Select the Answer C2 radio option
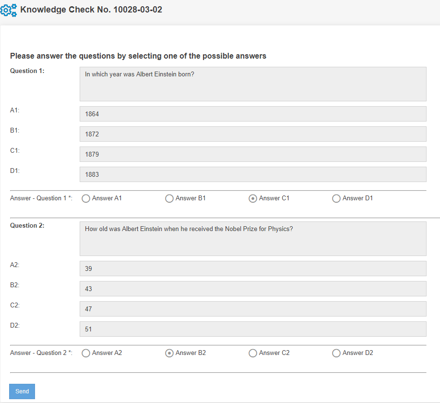This screenshot has height=403, width=440. (253, 353)
